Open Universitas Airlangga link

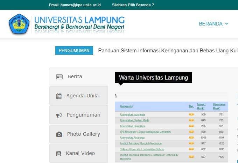pos(132,138)
